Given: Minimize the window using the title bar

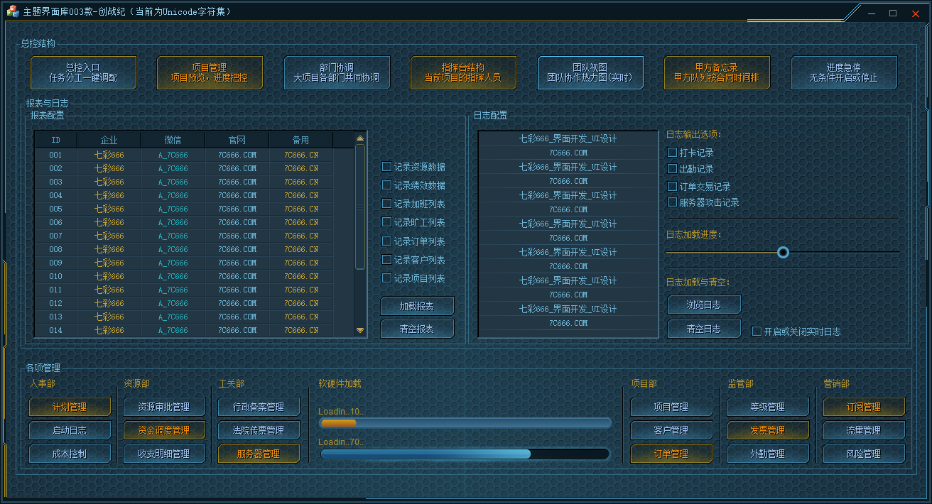Looking at the screenshot, I should tap(872, 13).
